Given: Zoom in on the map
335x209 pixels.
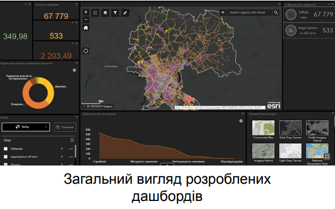Looking at the screenshot, I should point(86,12).
